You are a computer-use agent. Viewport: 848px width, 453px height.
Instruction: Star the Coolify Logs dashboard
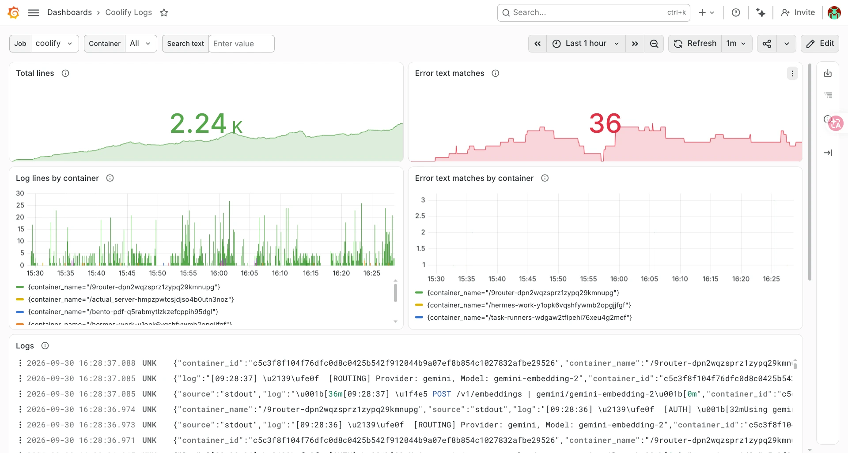point(164,12)
